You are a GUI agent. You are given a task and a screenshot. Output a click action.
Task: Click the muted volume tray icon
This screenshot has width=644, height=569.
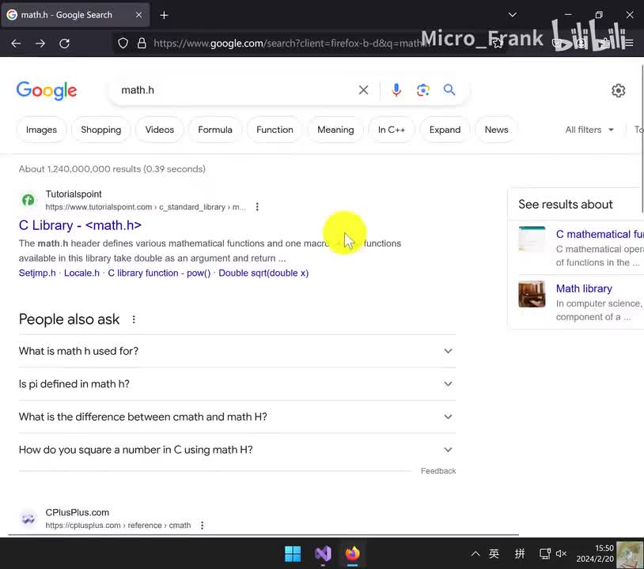[x=561, y=554]
